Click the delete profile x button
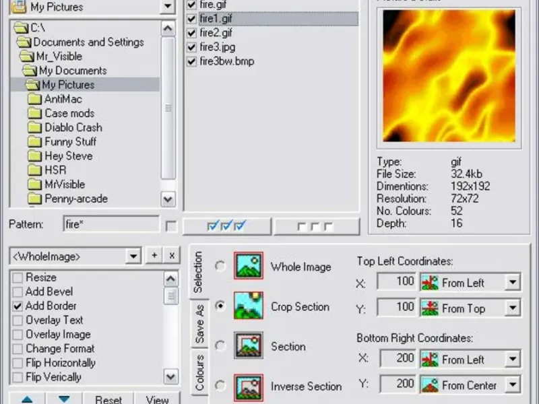The width and height of the screenshot is (539, 404). point(172,256)
